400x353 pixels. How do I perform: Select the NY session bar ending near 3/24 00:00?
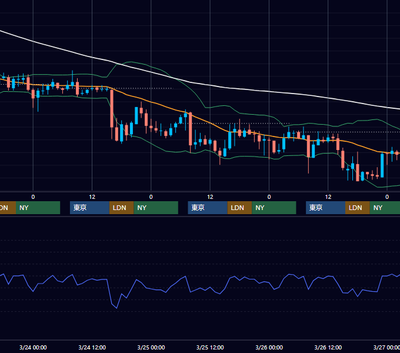(38, 208)
